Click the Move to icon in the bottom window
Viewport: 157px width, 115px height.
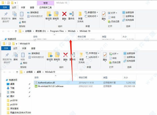(x=50, y=55)
